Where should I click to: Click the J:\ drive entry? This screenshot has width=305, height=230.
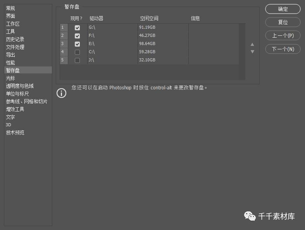click(91, 60)
